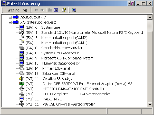Select Kommunikationsport (COM2) entry

[64, 38]
